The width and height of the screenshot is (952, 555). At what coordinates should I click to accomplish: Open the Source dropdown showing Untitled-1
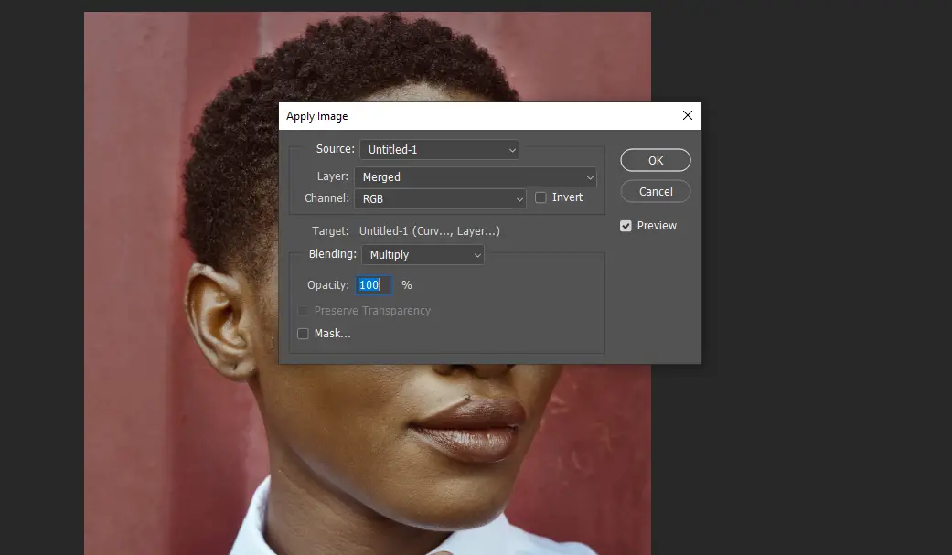click(439, 149)
